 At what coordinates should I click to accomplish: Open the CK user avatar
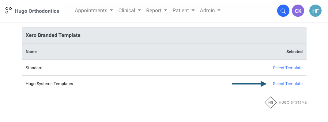point(298,11)
